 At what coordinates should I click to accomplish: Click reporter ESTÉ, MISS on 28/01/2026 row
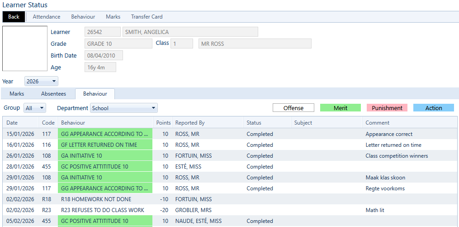208,167
